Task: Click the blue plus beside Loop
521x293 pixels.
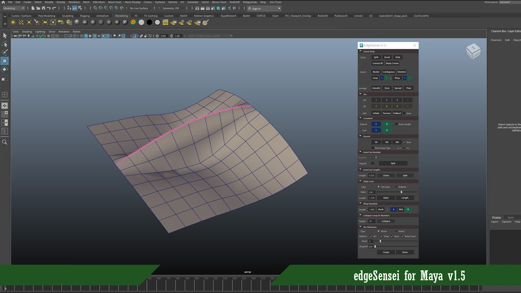Action: tap(382, 78)
